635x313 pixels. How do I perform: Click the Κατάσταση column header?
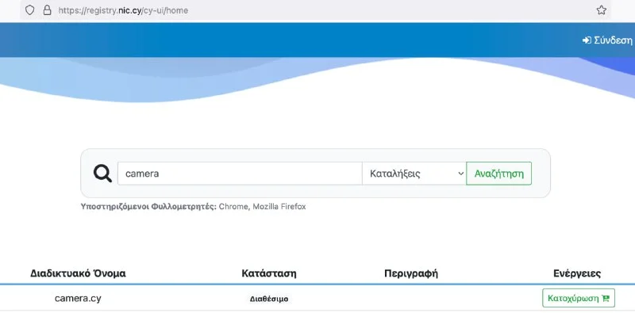click(269, 273)
